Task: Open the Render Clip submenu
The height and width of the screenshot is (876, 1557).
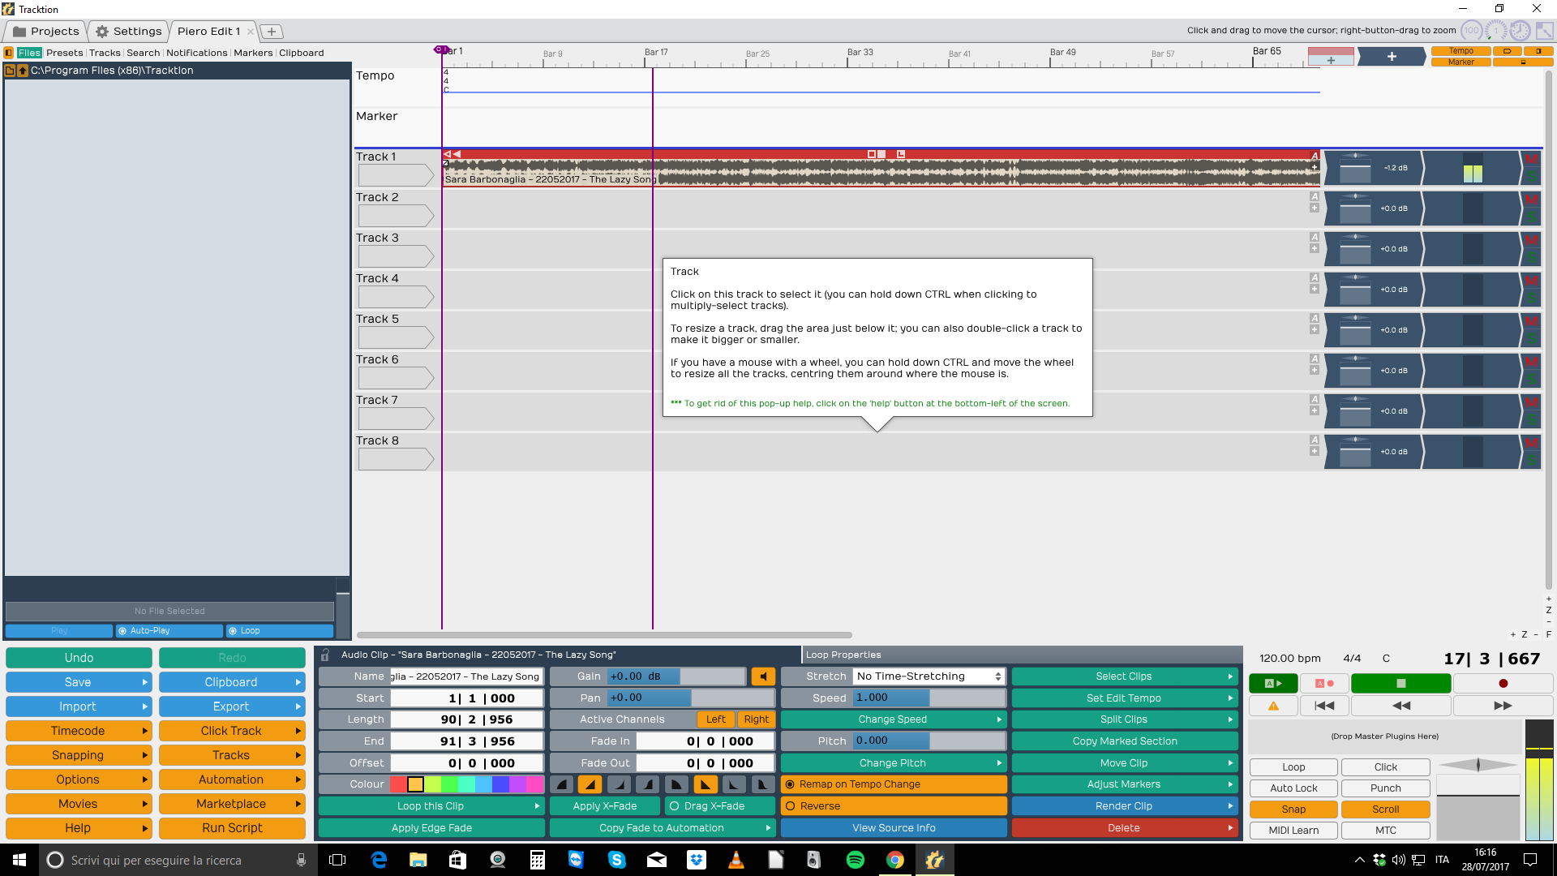Action: [x=1125, y=806]
